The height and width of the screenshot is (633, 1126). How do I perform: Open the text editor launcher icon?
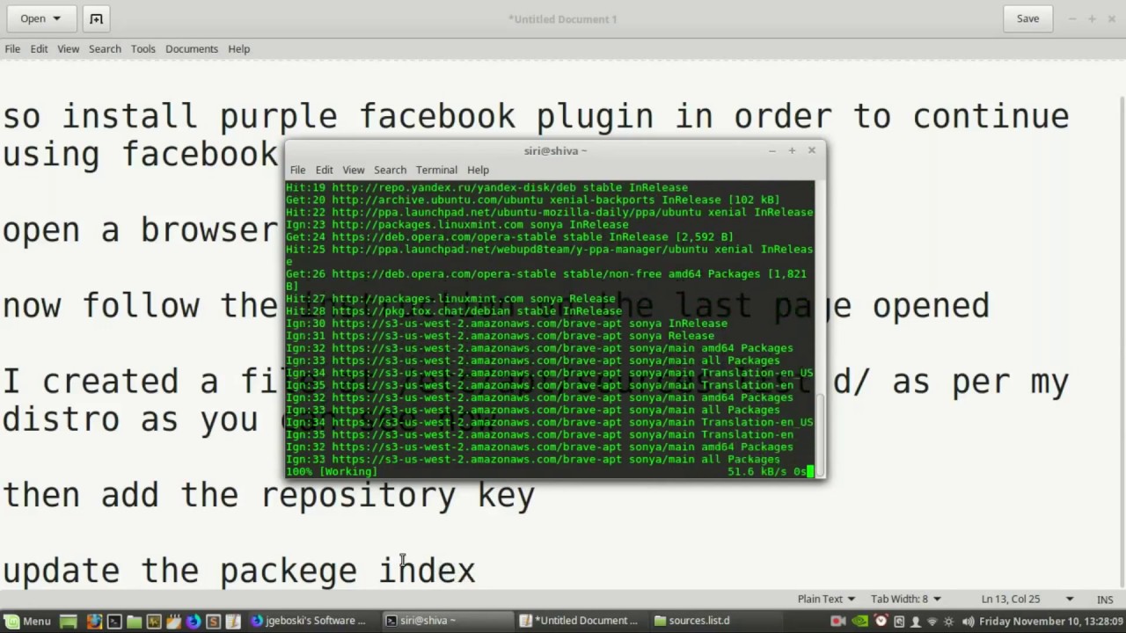click(233, 622)
